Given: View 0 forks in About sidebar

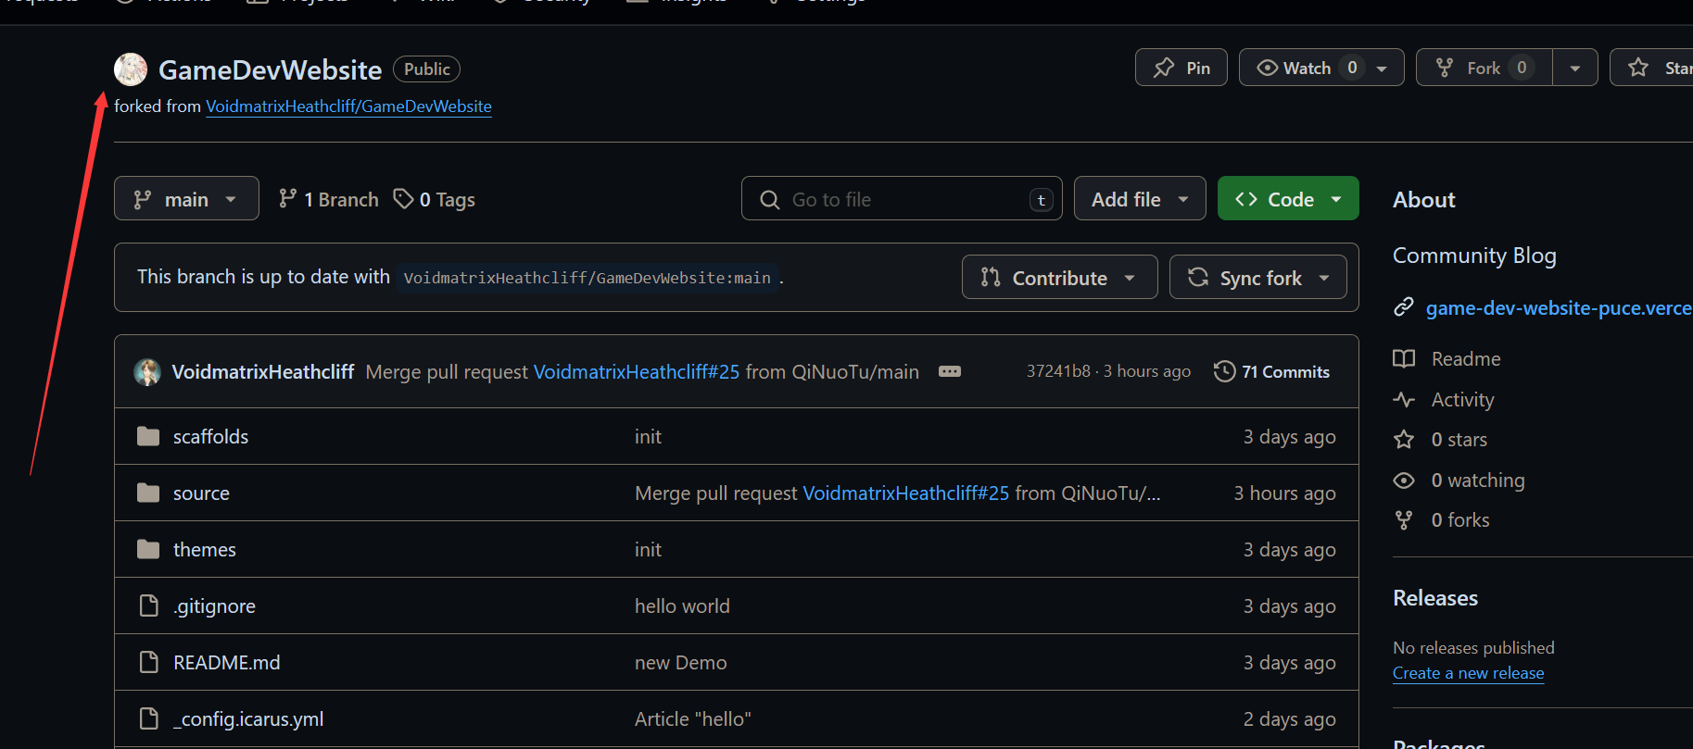Looking at the screenshot, I should click(1459, 519).
